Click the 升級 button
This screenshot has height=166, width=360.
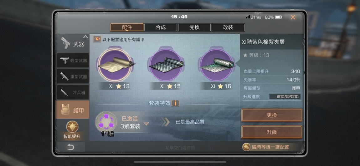click(x=272, y=132)
